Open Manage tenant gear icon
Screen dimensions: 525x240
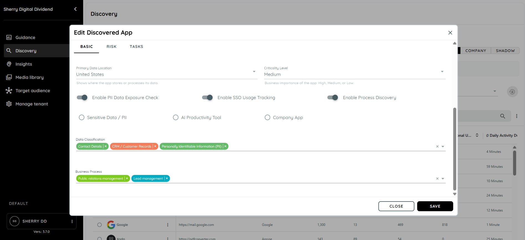[9, 104]
